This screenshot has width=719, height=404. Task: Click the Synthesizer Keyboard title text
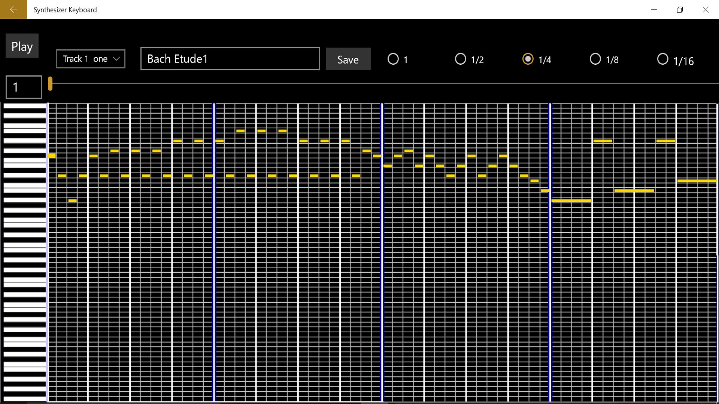pyautogui.click(x=65, y=9)
